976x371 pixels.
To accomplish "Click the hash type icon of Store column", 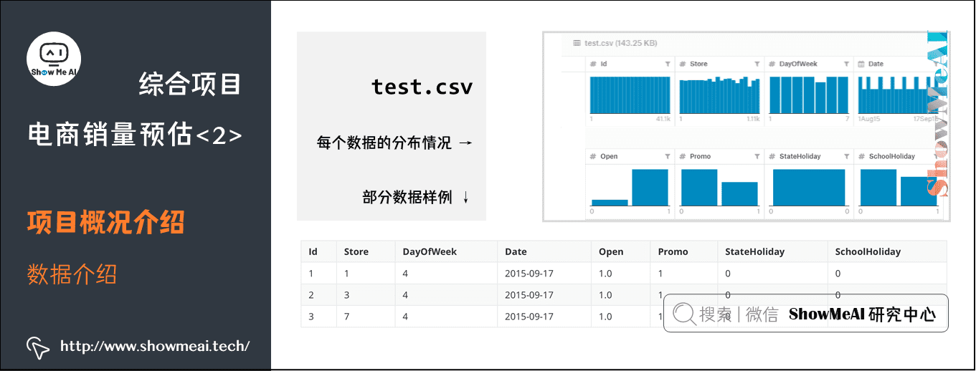I will click(x=683, y=64).
